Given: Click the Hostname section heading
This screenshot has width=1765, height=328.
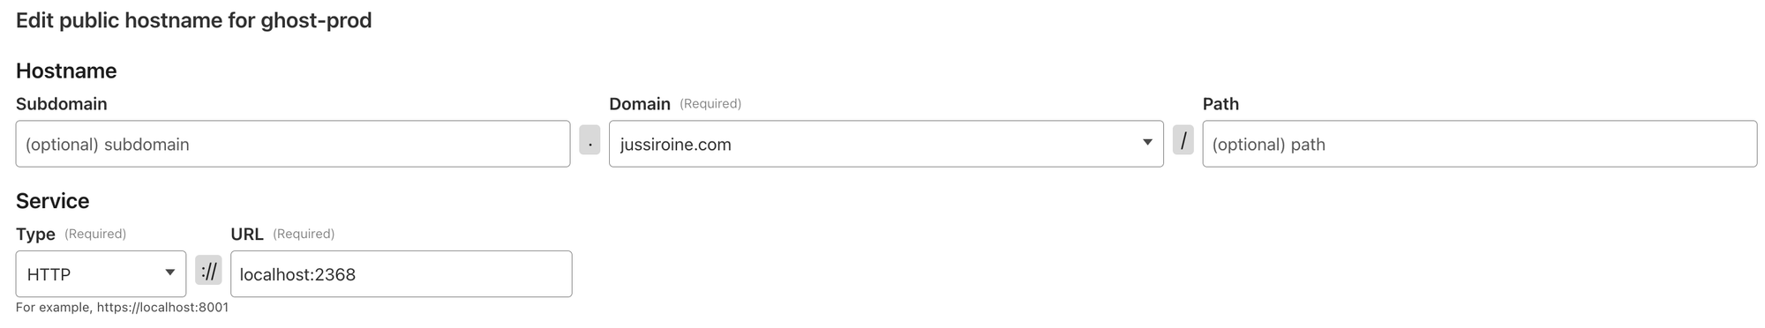Looking at the screenshot, I should pyautogui.click(x=66, y=71).
